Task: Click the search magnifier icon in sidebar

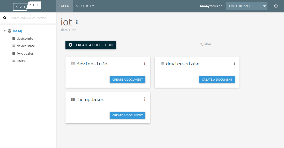Action: pos(4,18)
